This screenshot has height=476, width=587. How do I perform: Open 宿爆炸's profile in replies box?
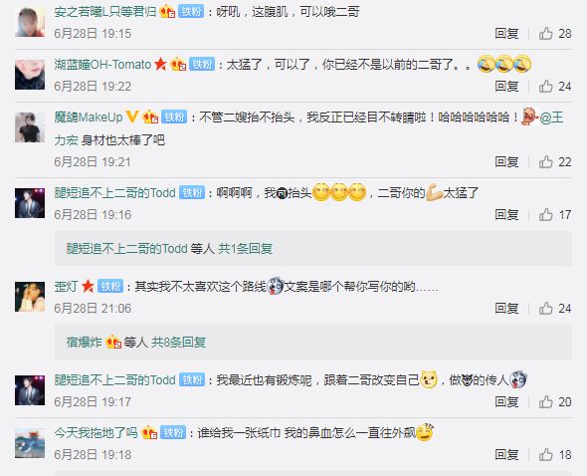85,343
